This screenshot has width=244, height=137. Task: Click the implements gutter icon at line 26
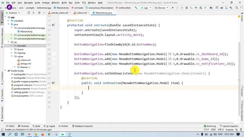53,83
